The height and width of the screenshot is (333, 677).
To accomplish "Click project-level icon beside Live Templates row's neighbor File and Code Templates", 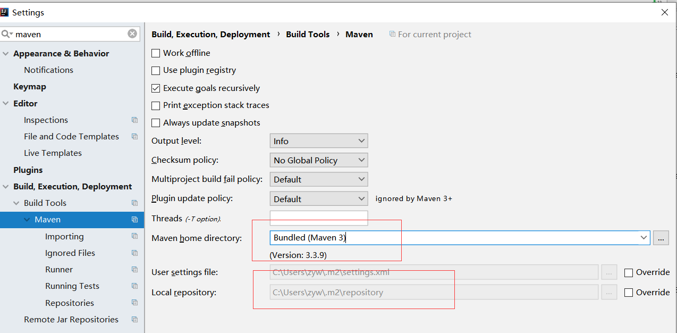I will click(134, 137).
